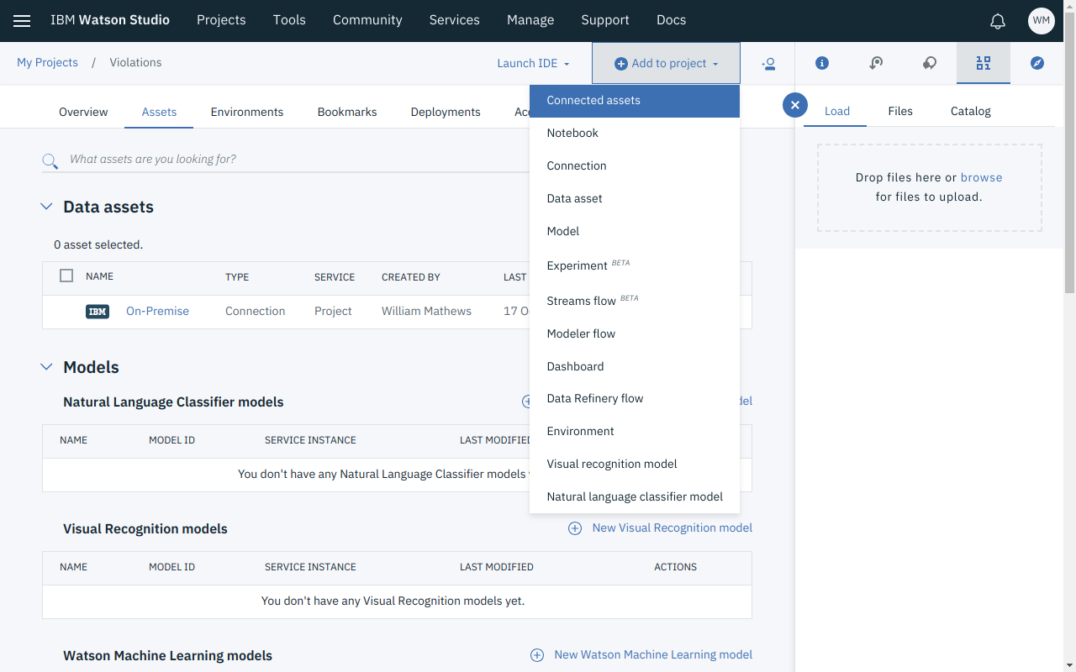Open the Bookmarks tab

(x=347, y=112)
